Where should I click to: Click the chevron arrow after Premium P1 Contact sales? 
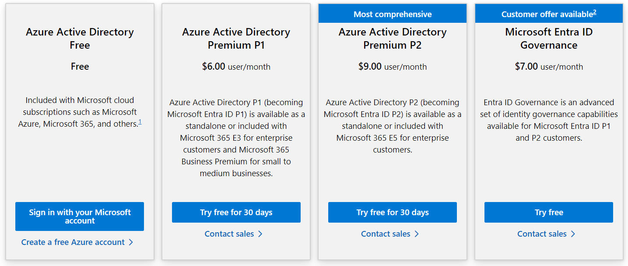[x=260, y=234]
